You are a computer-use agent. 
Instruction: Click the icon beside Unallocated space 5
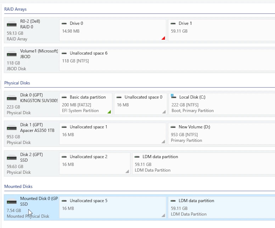[64, 201]
